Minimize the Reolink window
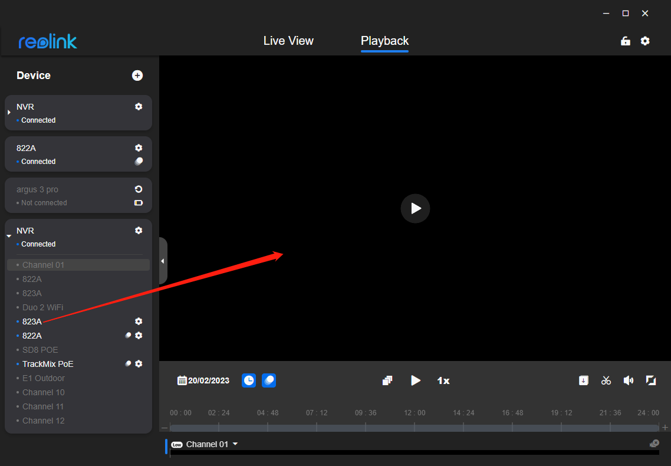The height and width of the screenshot is (466, 671). [606, 13]
